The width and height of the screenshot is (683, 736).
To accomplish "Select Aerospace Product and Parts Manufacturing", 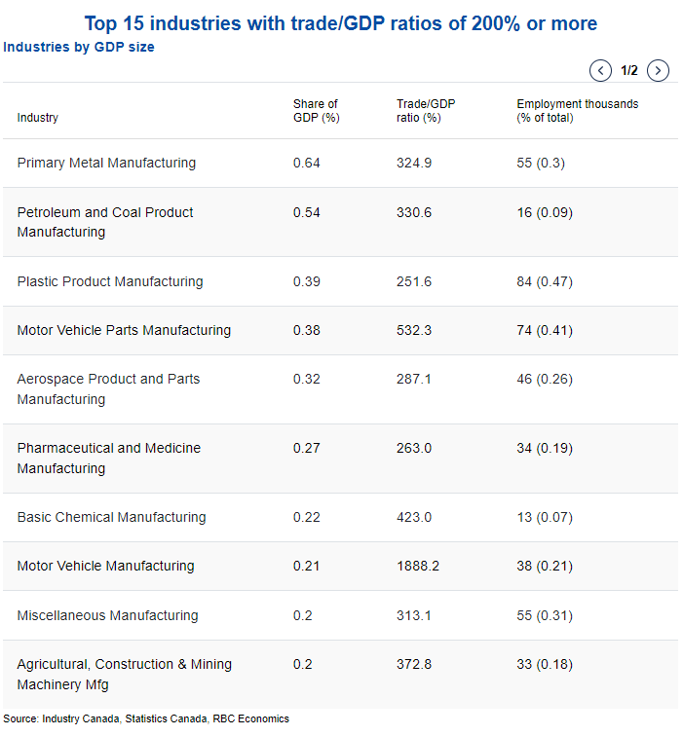I will point(108,389).
